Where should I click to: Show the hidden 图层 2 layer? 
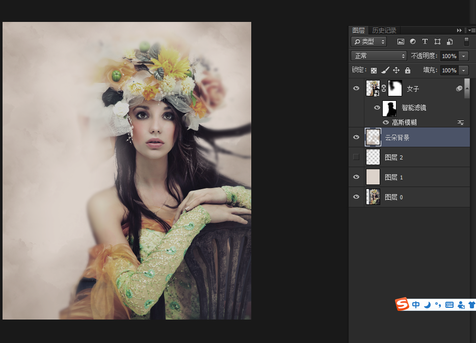click(x=356, y=157)
